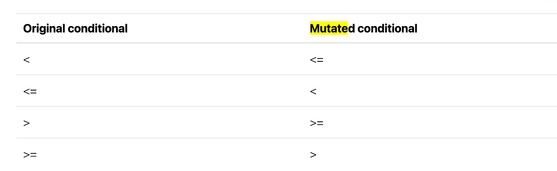Select the "<=" cell under Mutated conditional

click(317, 59)
